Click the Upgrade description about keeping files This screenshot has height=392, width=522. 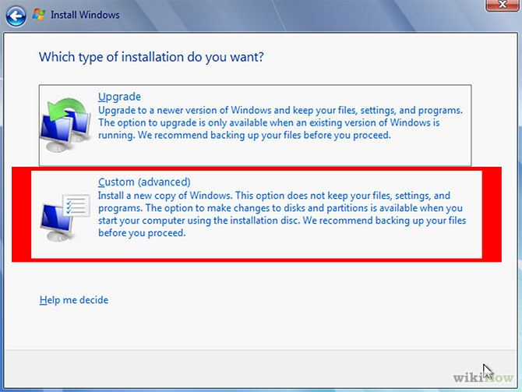(x=280, y=122)
